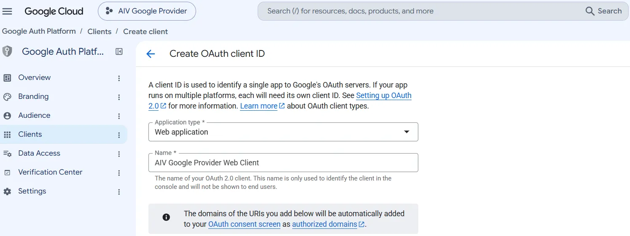Image resolution: width=630 pixels, height=236 pixels.
Task: Open the Application type dropdown
Action: pos(283,132)
